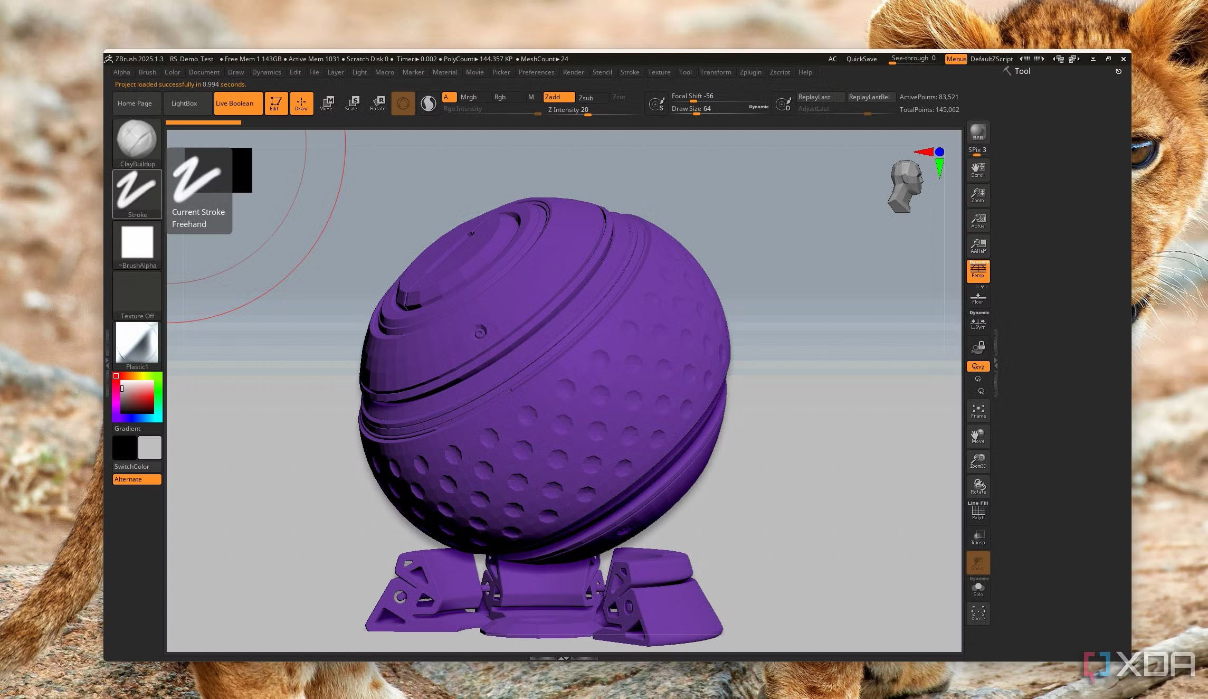
Task: Toggle PolyF polyframe display
Action: point(978,511)
